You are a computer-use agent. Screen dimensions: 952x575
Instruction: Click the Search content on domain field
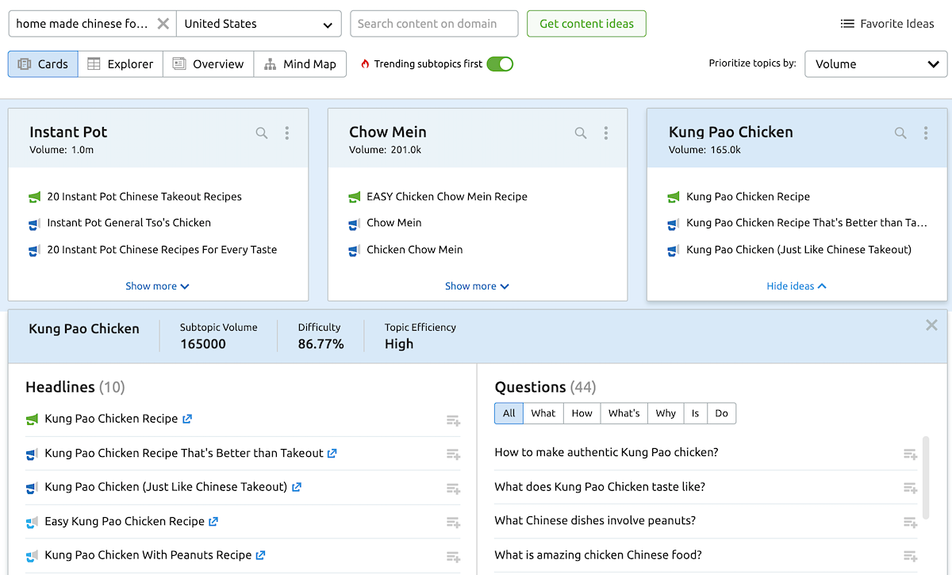[434, 24]
